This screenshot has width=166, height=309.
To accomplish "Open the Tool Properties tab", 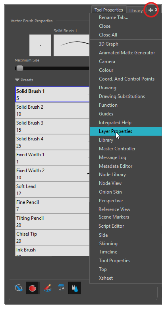I will click(x=109, y=10).
